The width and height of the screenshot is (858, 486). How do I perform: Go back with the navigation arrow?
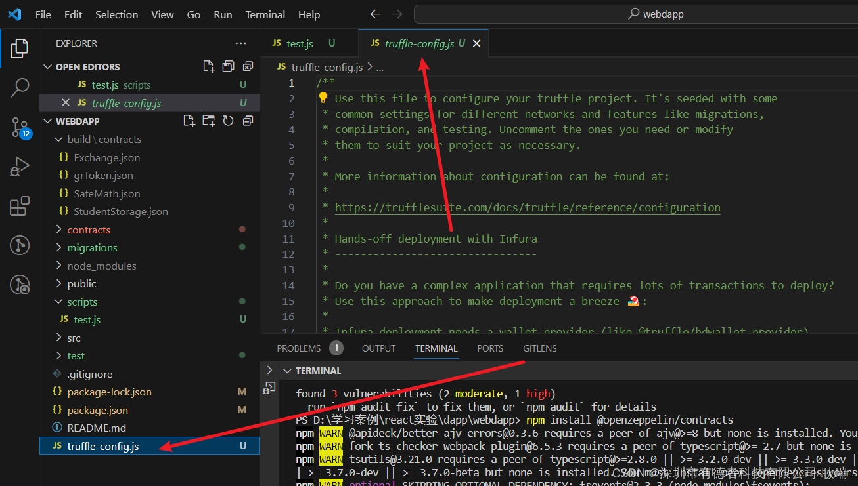pos(375,14)
